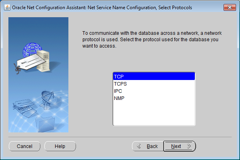Choose NMP from the protocol list
The width and height of the screenshot is (240, 160).
coord(154,98)
